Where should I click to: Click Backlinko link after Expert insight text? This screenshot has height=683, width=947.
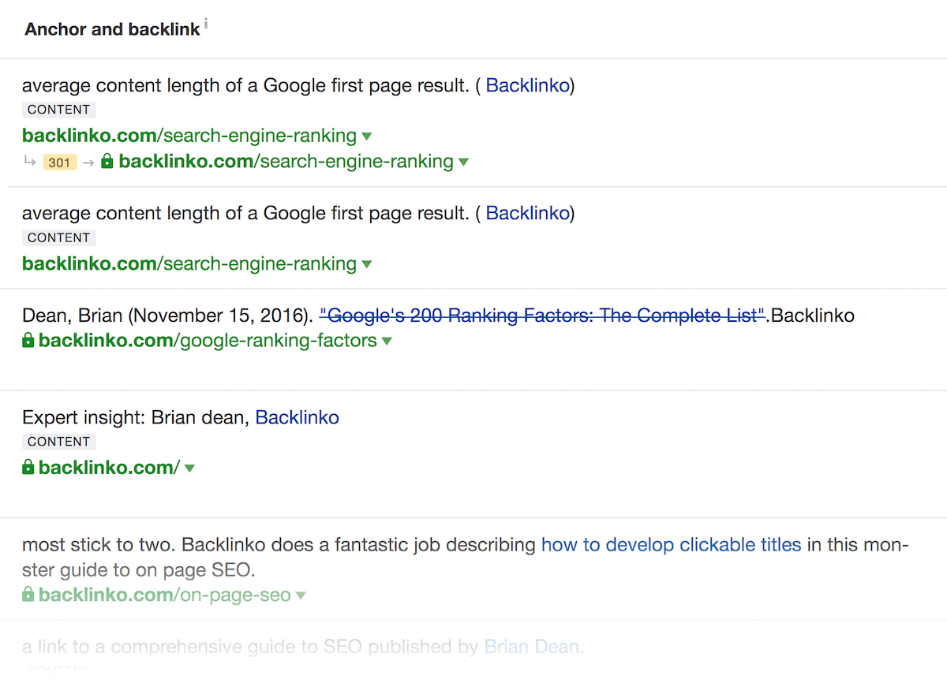click(298, 417)
